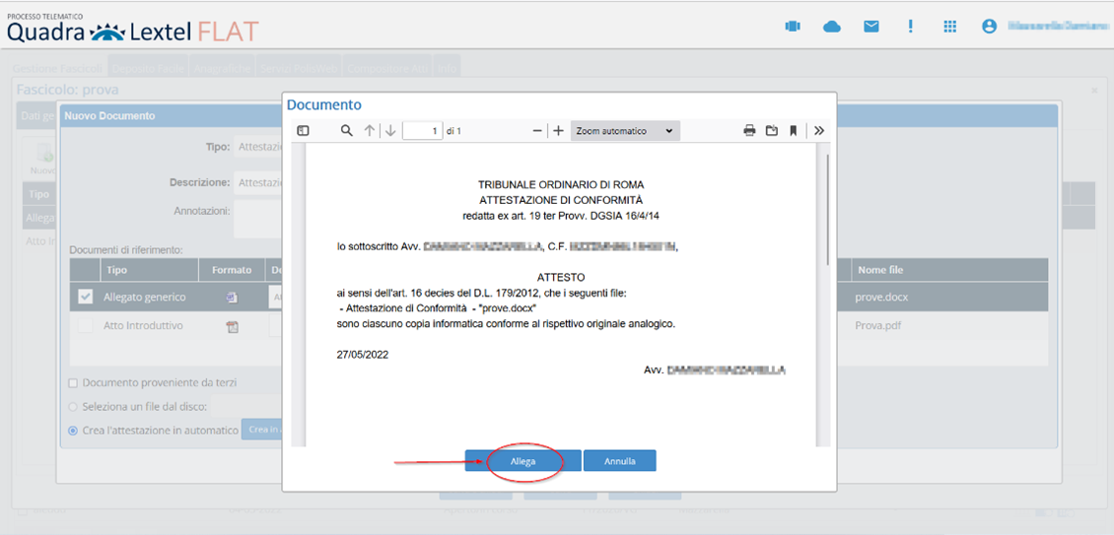Go to previous page arrow
Screen dimensions: 1114x535
(x=370, y=130)
